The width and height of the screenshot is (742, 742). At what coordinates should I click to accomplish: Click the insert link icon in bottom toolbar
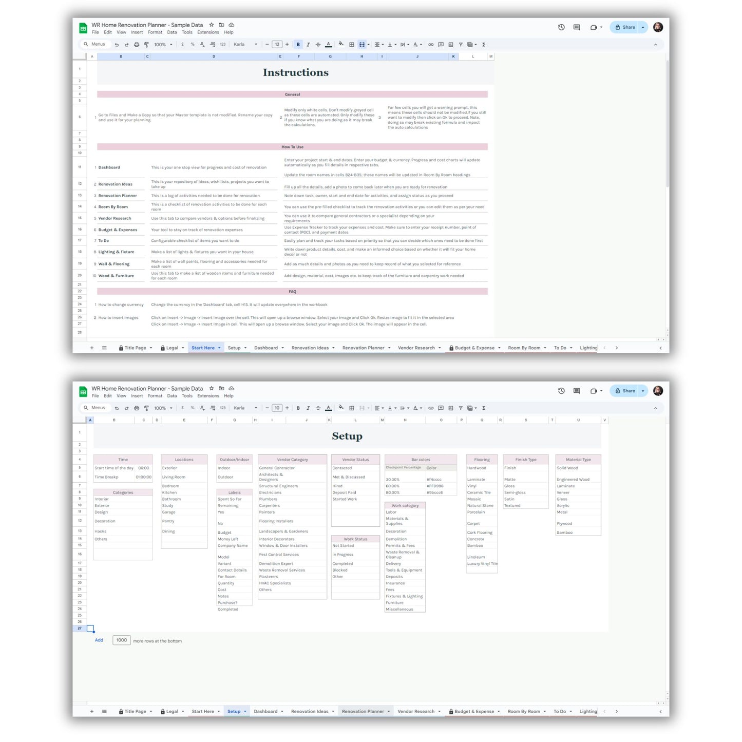tap(431, 408)
